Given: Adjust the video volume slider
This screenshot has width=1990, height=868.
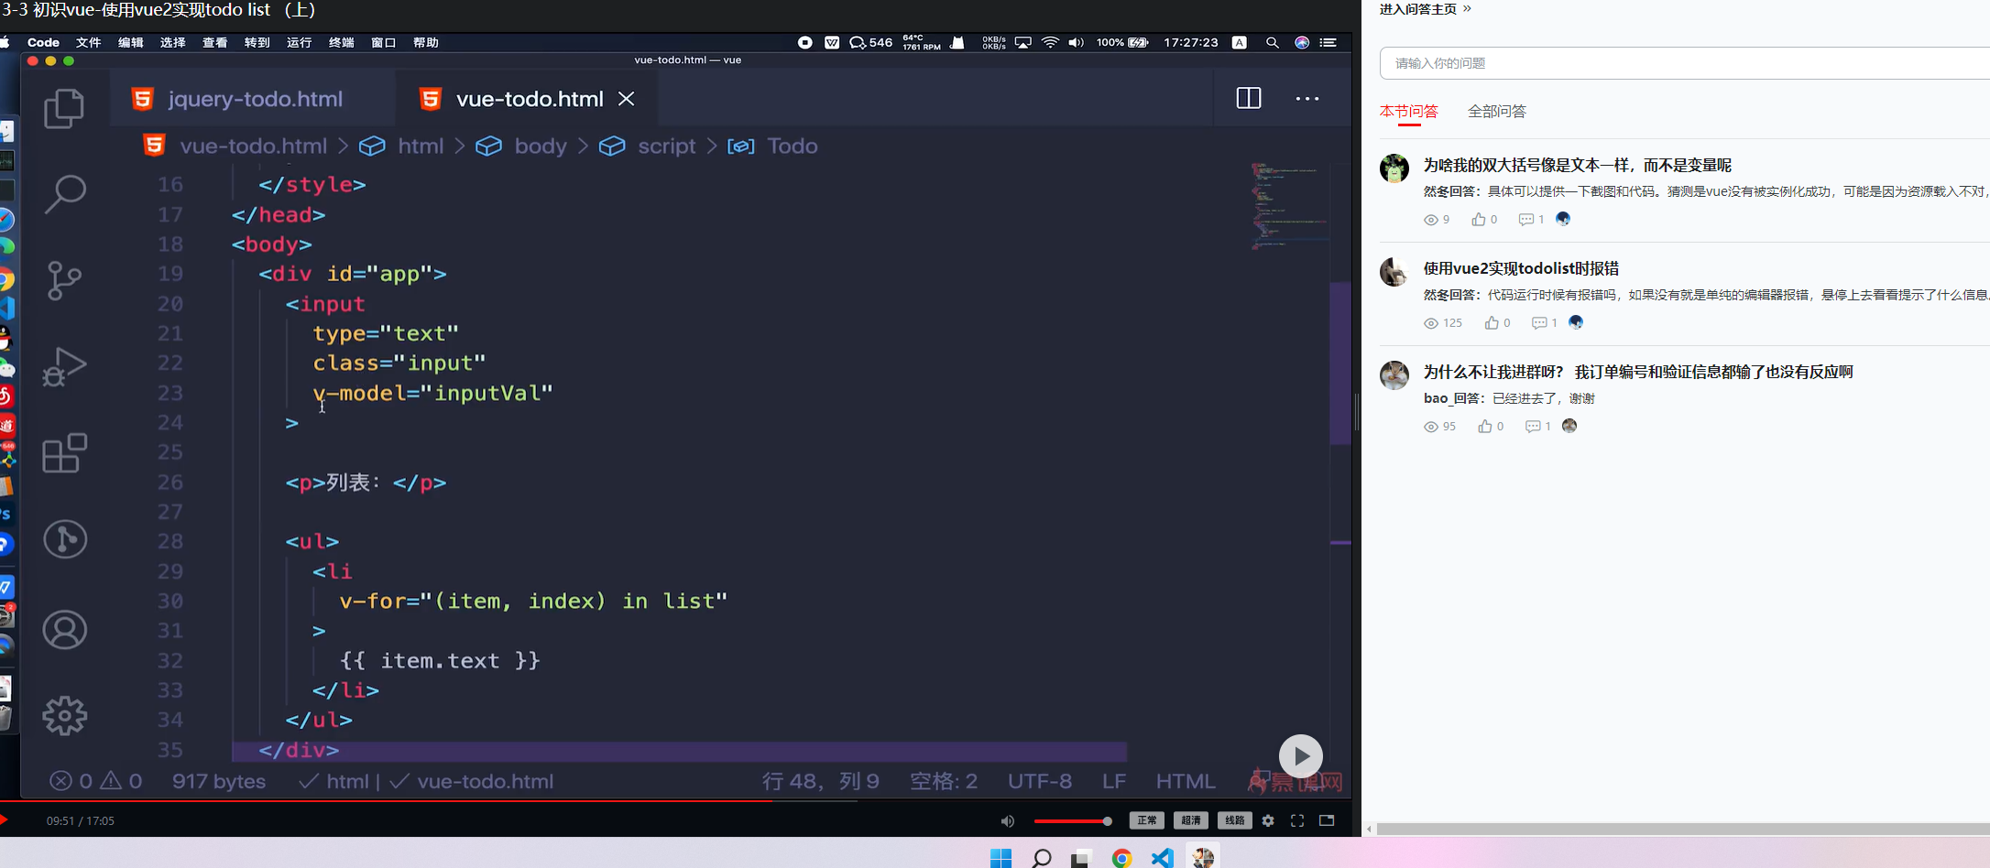Looking at the screenshot, I should coord(1073,821).
